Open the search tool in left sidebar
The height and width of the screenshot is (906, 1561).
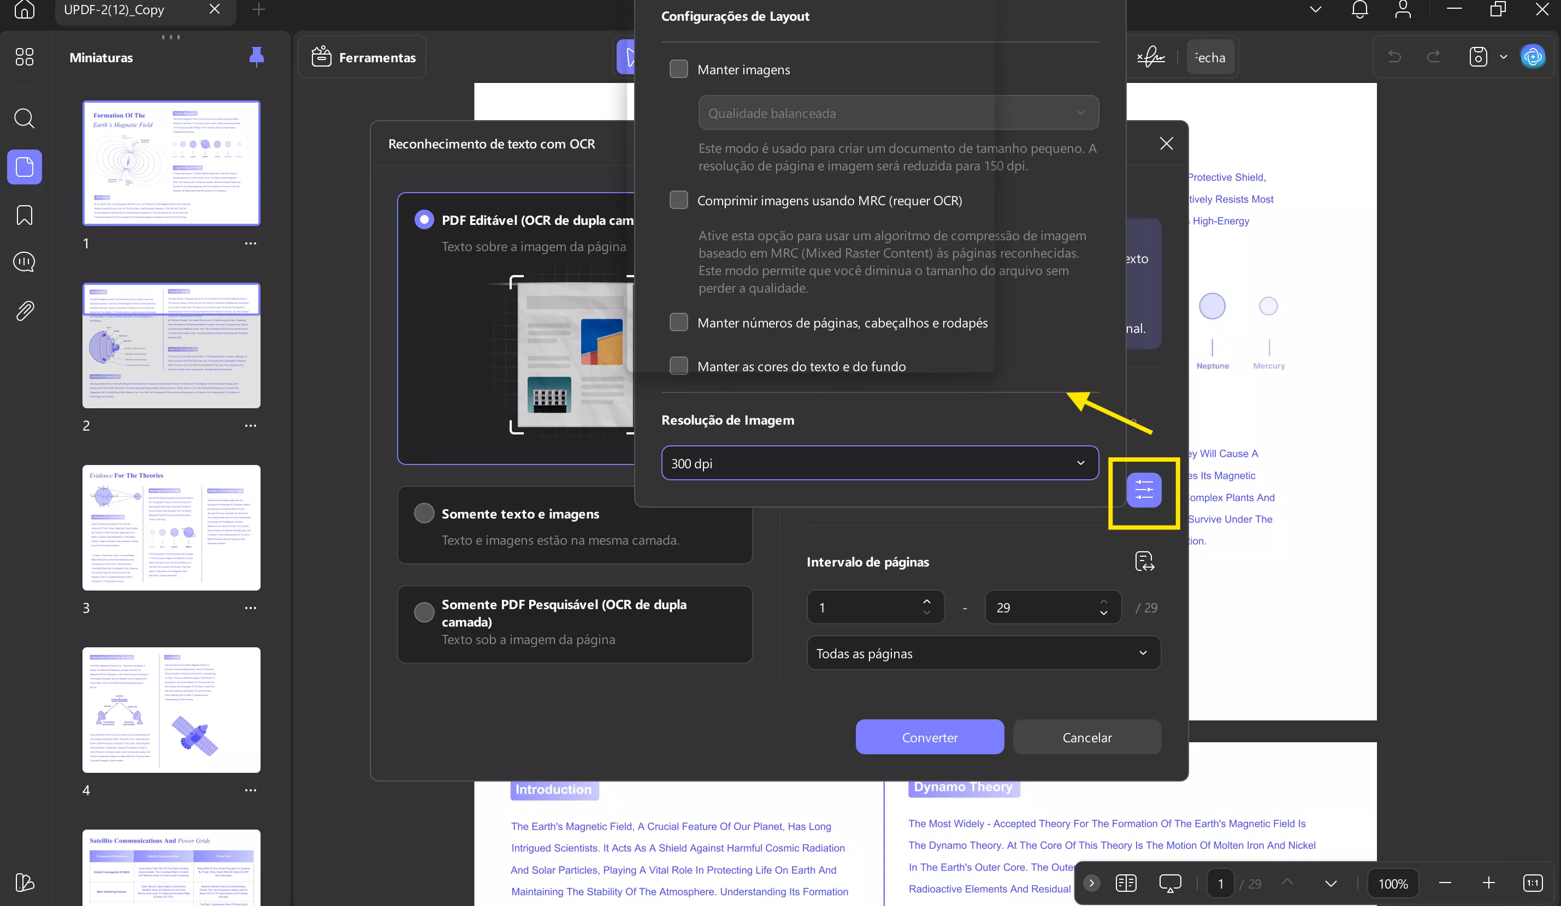(x=24, y=117)
